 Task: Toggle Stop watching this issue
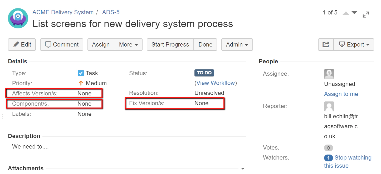353,158
